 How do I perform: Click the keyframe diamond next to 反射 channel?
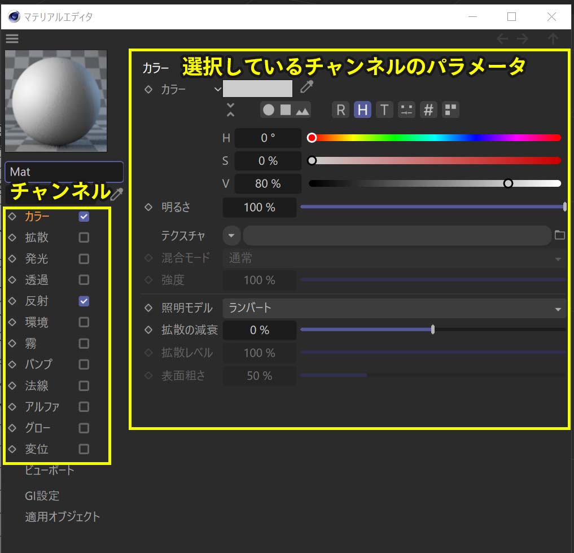coord(12,301)
